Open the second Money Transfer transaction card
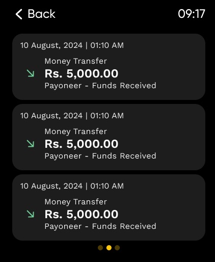Screen dimensions: 215x262 point(109,137)
